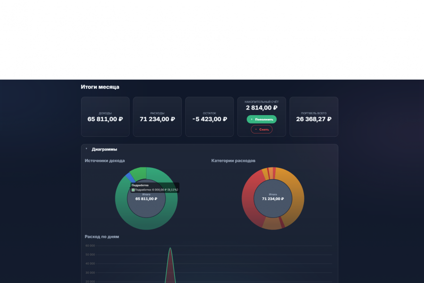Screen dimensions: 424x283
Task: Click the light green Подработка donut segment
Action: pyautogui.click(x=139, y=173)
